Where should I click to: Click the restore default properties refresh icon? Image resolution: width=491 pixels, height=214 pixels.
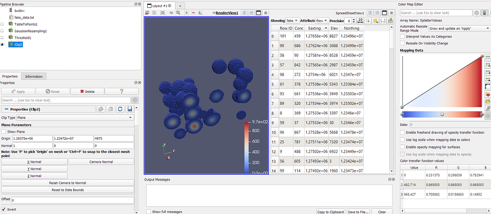coord(119,109)
